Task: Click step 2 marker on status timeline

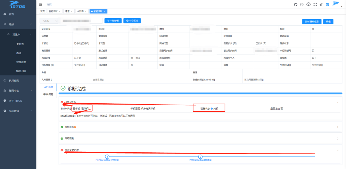Action: pyautogui.click(x=201, y=156)
